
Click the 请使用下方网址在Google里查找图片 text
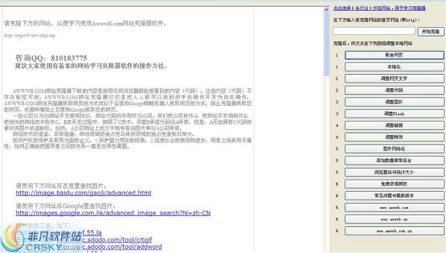tap(65, 206)
